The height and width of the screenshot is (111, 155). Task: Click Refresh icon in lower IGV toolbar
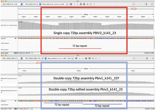point(86,58)
